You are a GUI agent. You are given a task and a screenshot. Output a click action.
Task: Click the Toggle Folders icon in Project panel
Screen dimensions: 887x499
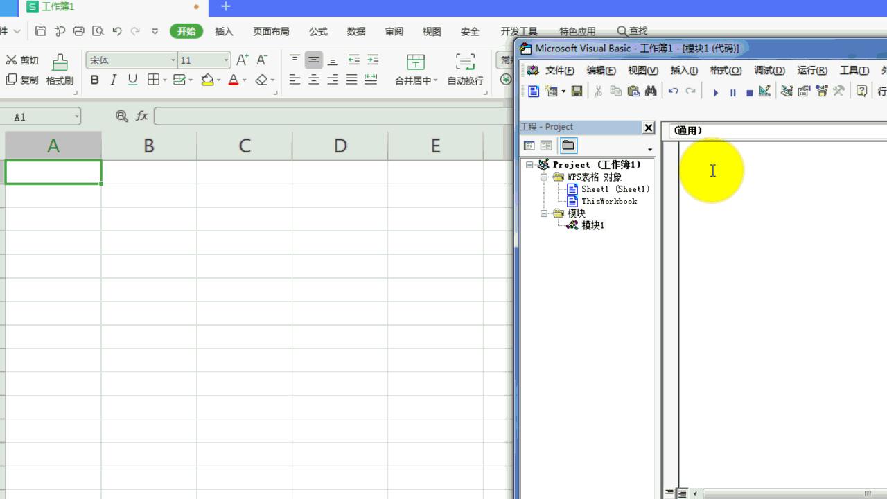(x=568, y=146)
